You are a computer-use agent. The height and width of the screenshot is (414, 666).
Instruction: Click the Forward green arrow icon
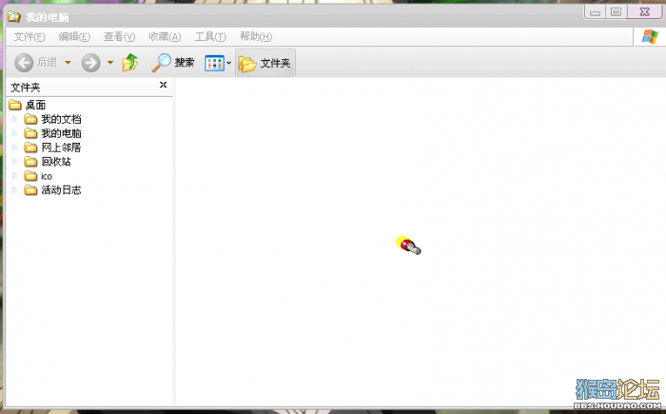click(x=90, y=63)
